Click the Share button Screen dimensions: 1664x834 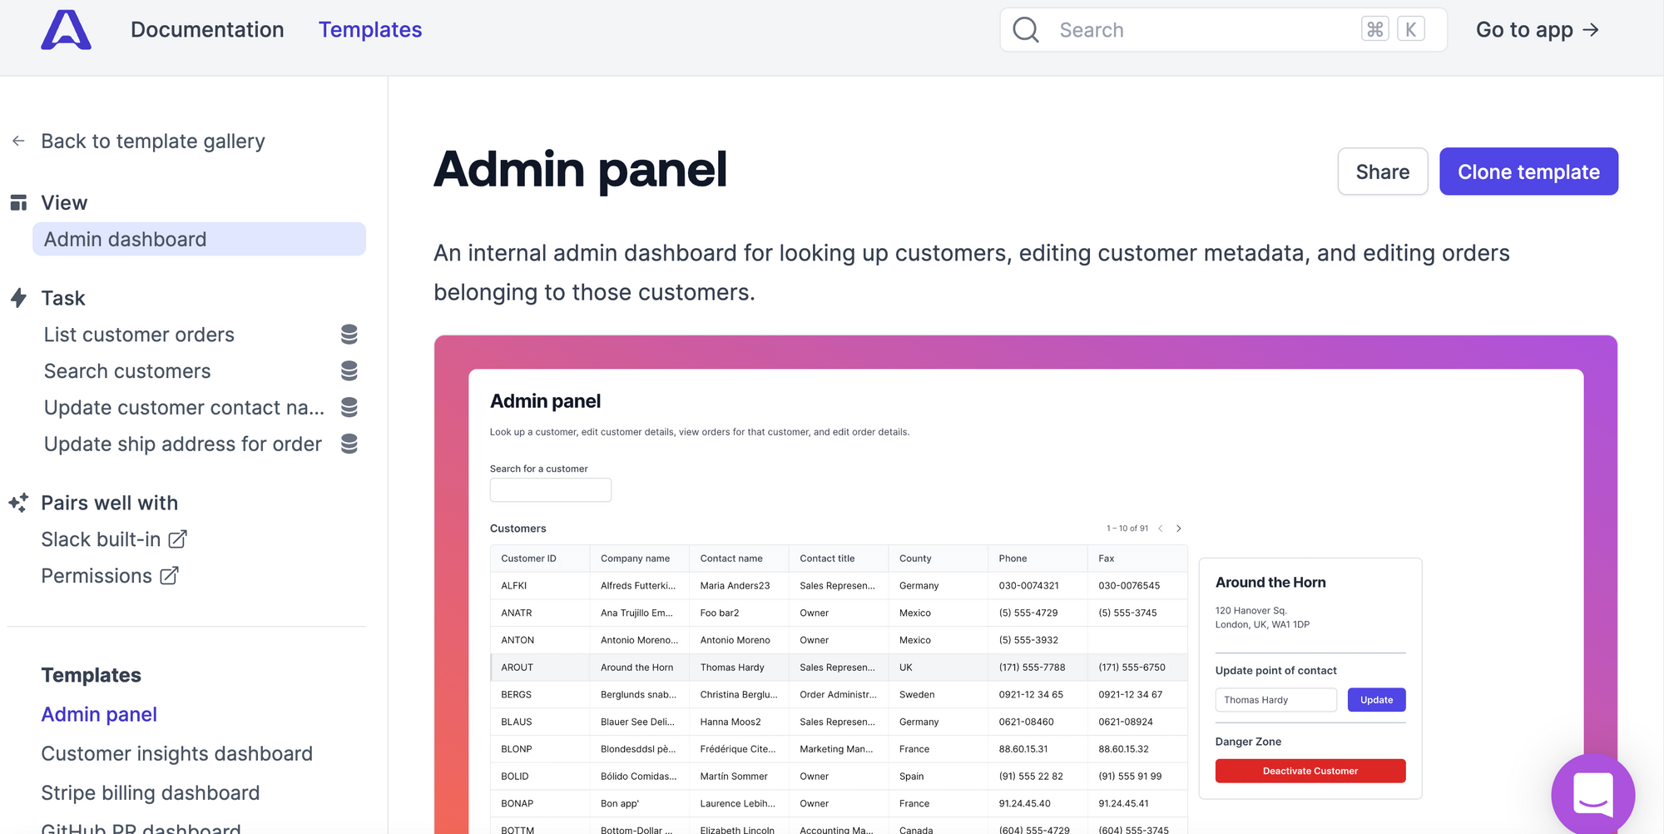(1382, 171)
